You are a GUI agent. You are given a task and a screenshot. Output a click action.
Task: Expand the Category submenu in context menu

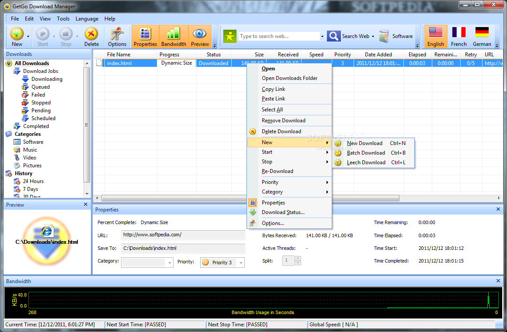pos(289,192)
